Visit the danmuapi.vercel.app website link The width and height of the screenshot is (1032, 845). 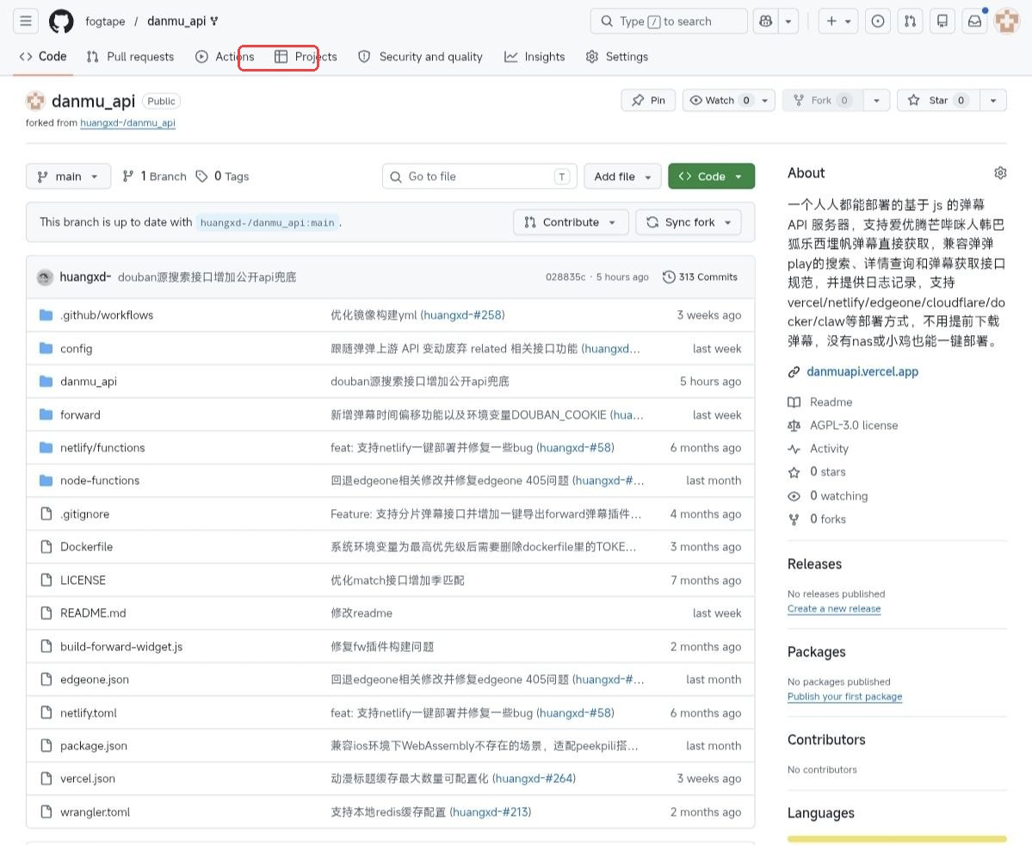(862, 371)
